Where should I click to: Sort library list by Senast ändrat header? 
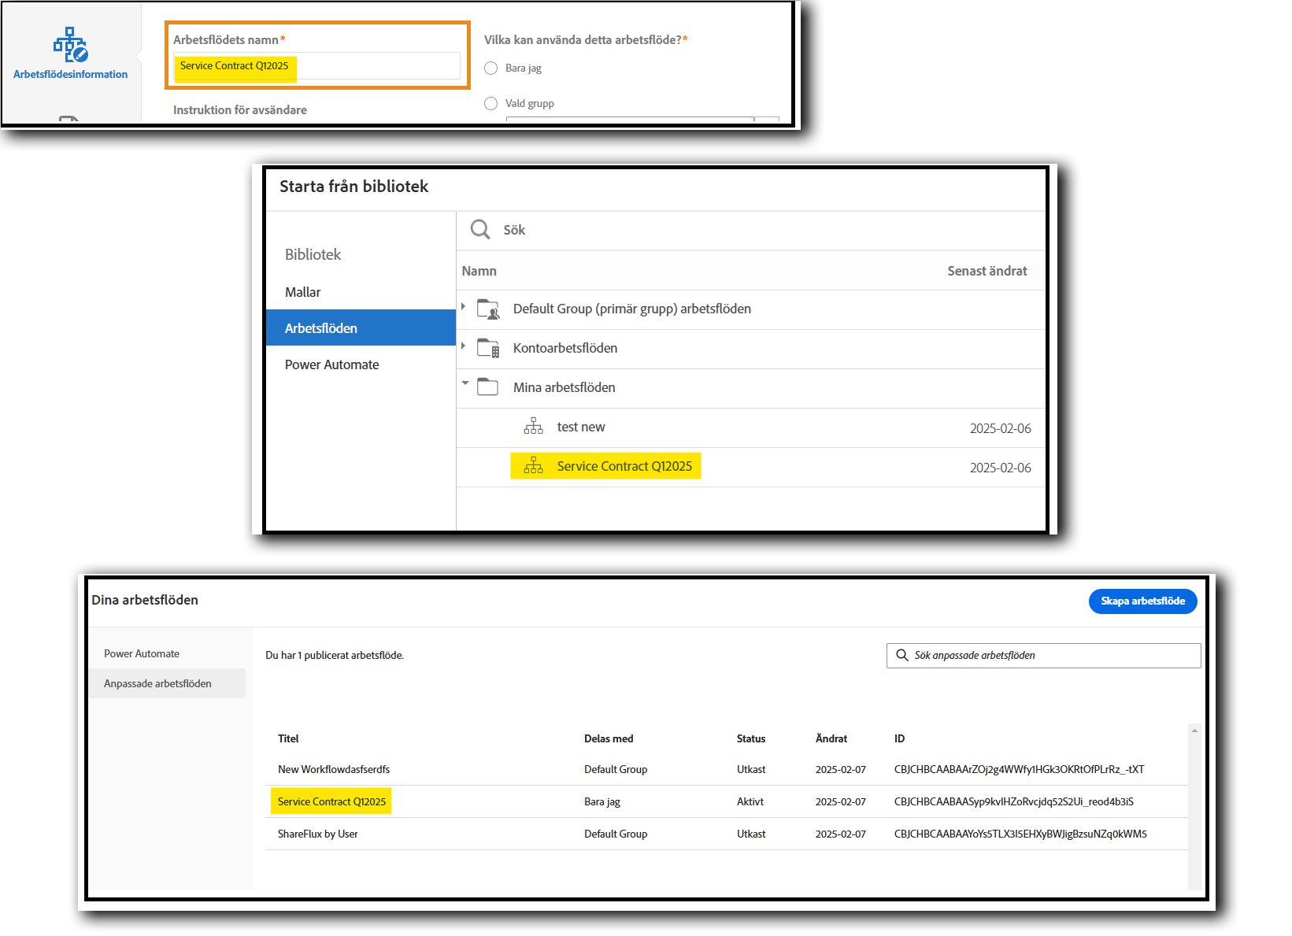click(x=987, y=271)
